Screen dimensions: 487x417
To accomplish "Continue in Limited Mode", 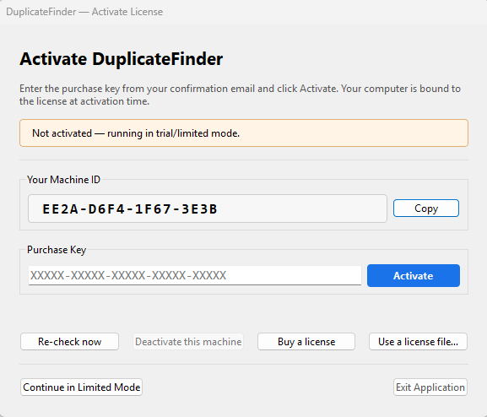I will point(81,387).
